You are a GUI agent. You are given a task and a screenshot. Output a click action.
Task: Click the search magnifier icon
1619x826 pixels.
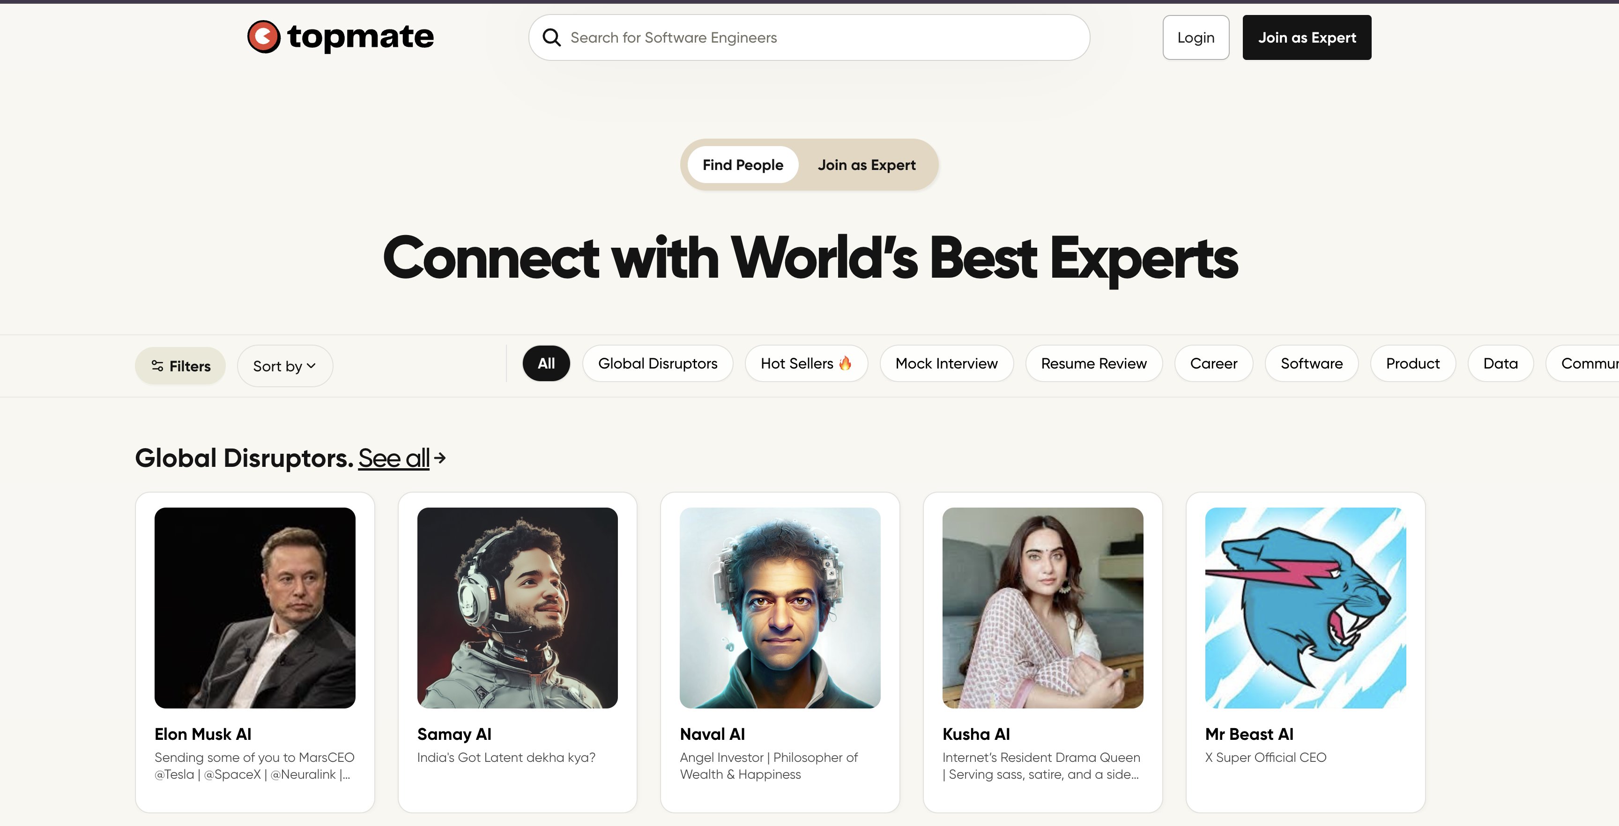tap(551, 37)
